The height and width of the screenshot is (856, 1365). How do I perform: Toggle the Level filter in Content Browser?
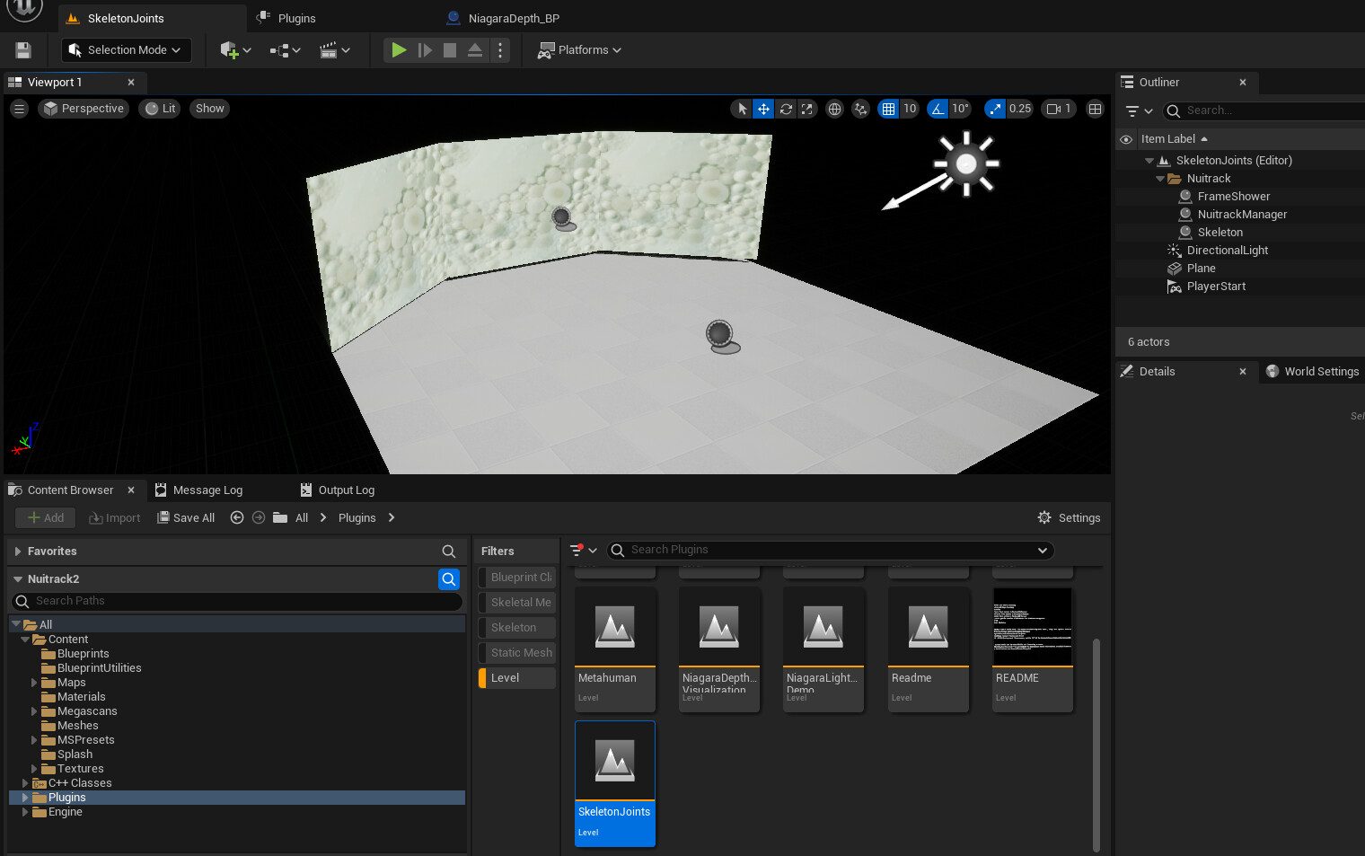pyautogui.click(x=517, y=678)
